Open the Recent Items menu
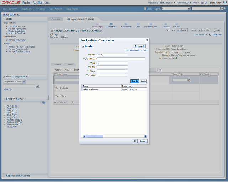Viewport: 228px width, 182px height. (x=27, y=9)
